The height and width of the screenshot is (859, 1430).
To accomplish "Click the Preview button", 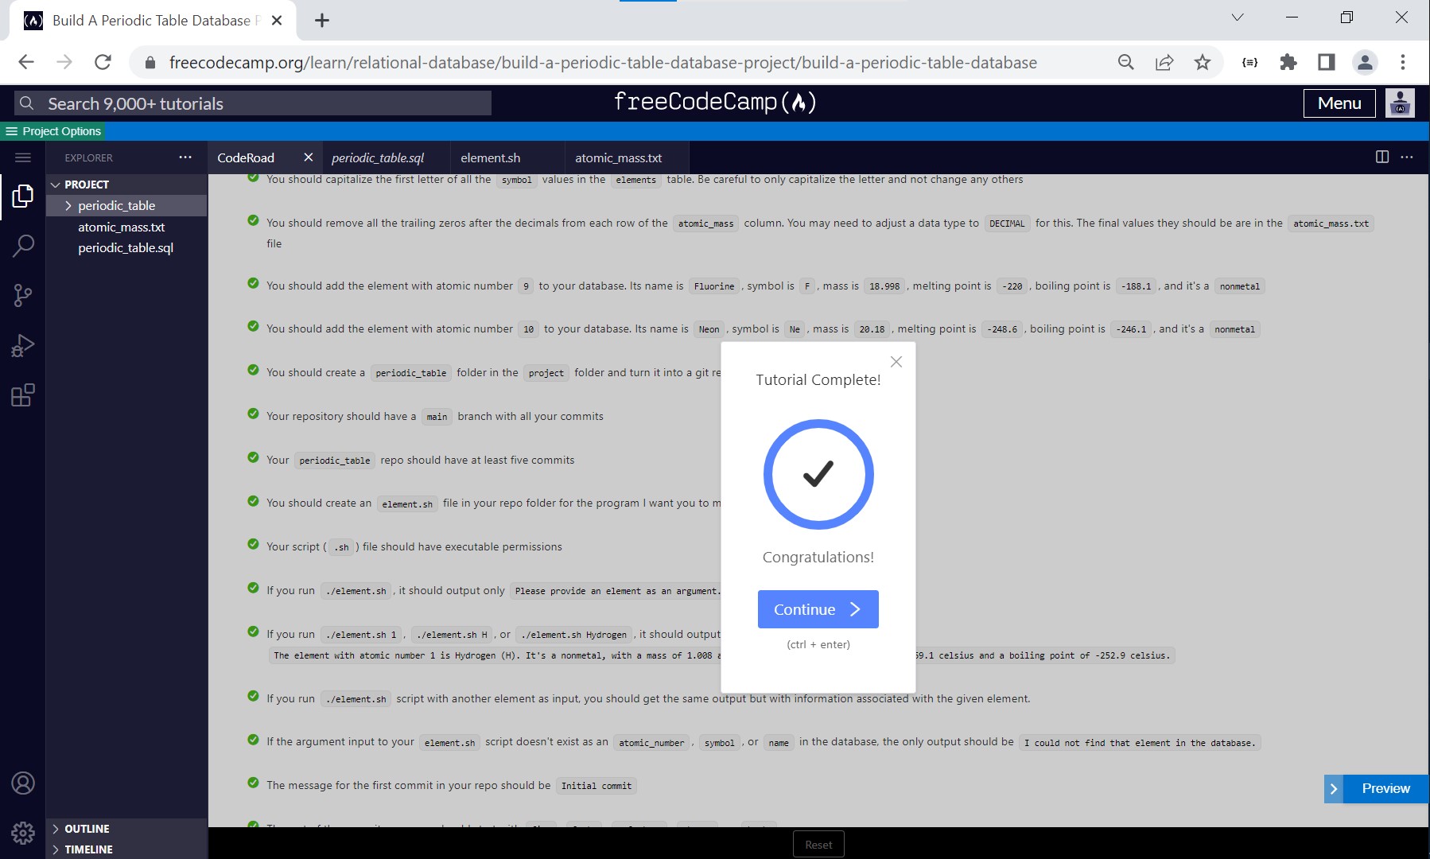I will (x=1385, y=789).
